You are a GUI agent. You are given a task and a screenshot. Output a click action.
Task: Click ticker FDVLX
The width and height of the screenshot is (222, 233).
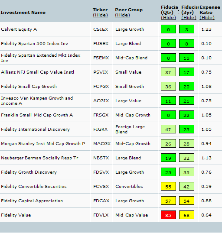coord(101,215)
